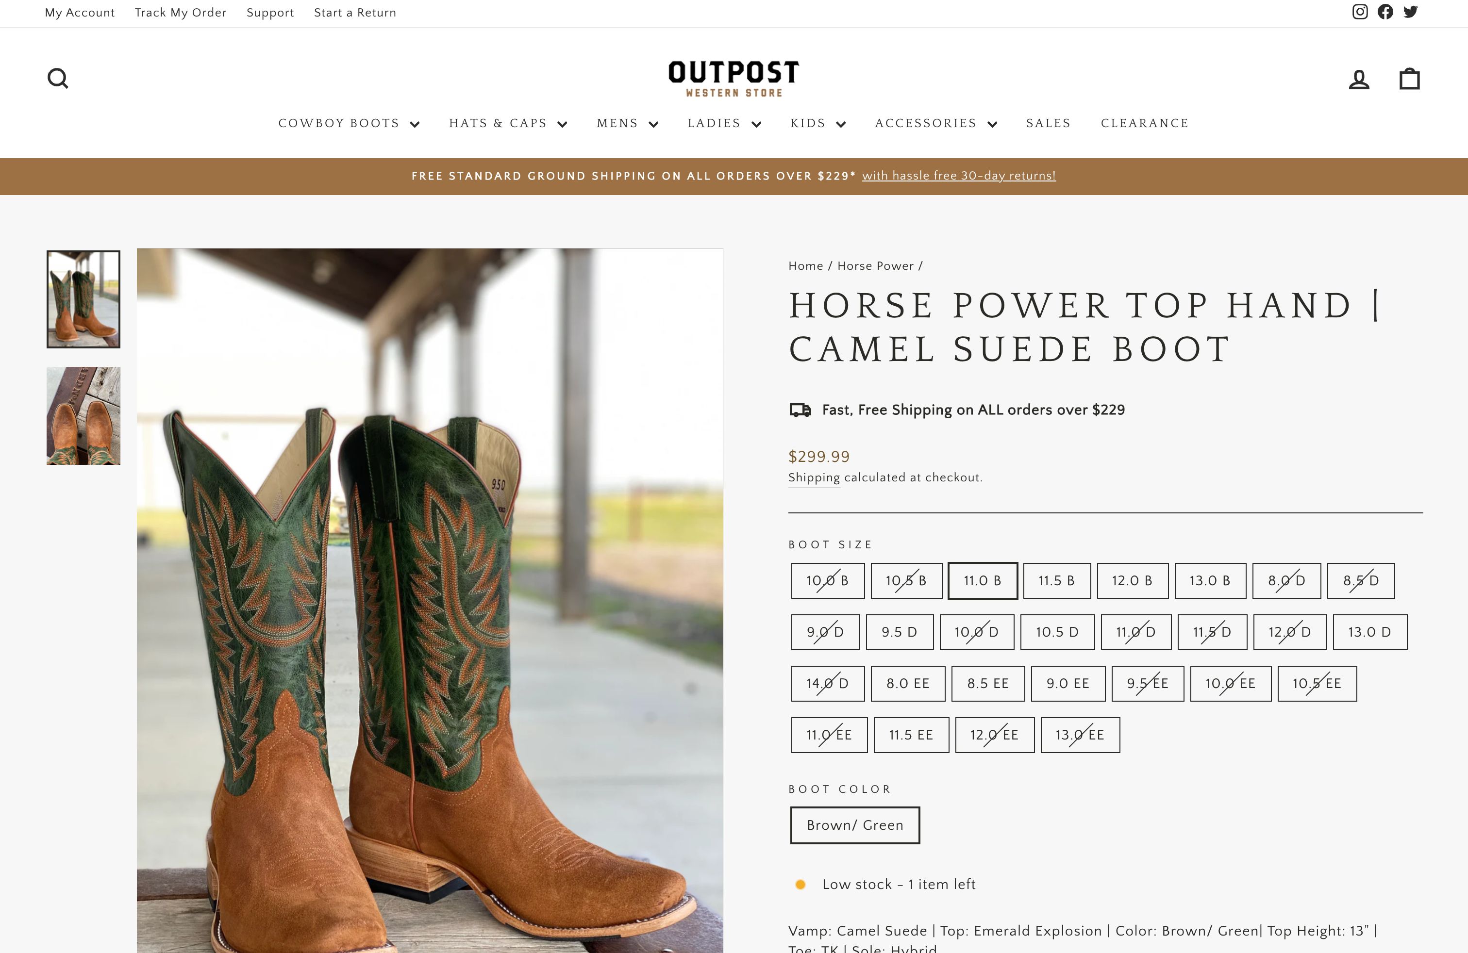
Task: View the second boot thumbnail image
Action: click(83, 415)
